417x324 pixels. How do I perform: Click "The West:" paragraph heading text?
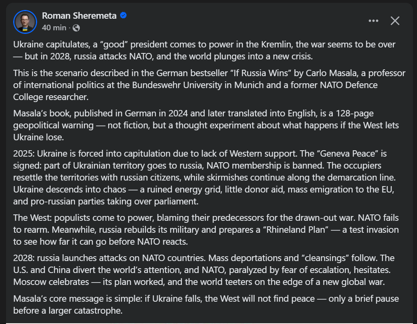point(32,218)
